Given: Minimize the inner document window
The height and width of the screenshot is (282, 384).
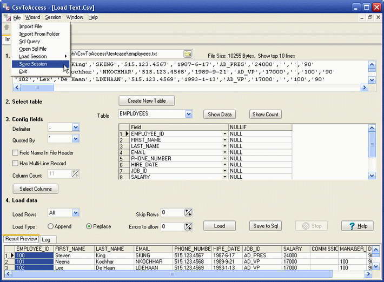Looking at the screenshot, I should pyautogui.click(x=362, y=17).
